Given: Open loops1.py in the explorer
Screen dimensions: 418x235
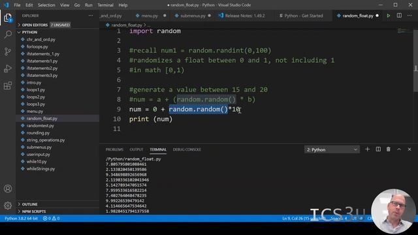Looking at the screenshot, I should [x=35, y=90].
